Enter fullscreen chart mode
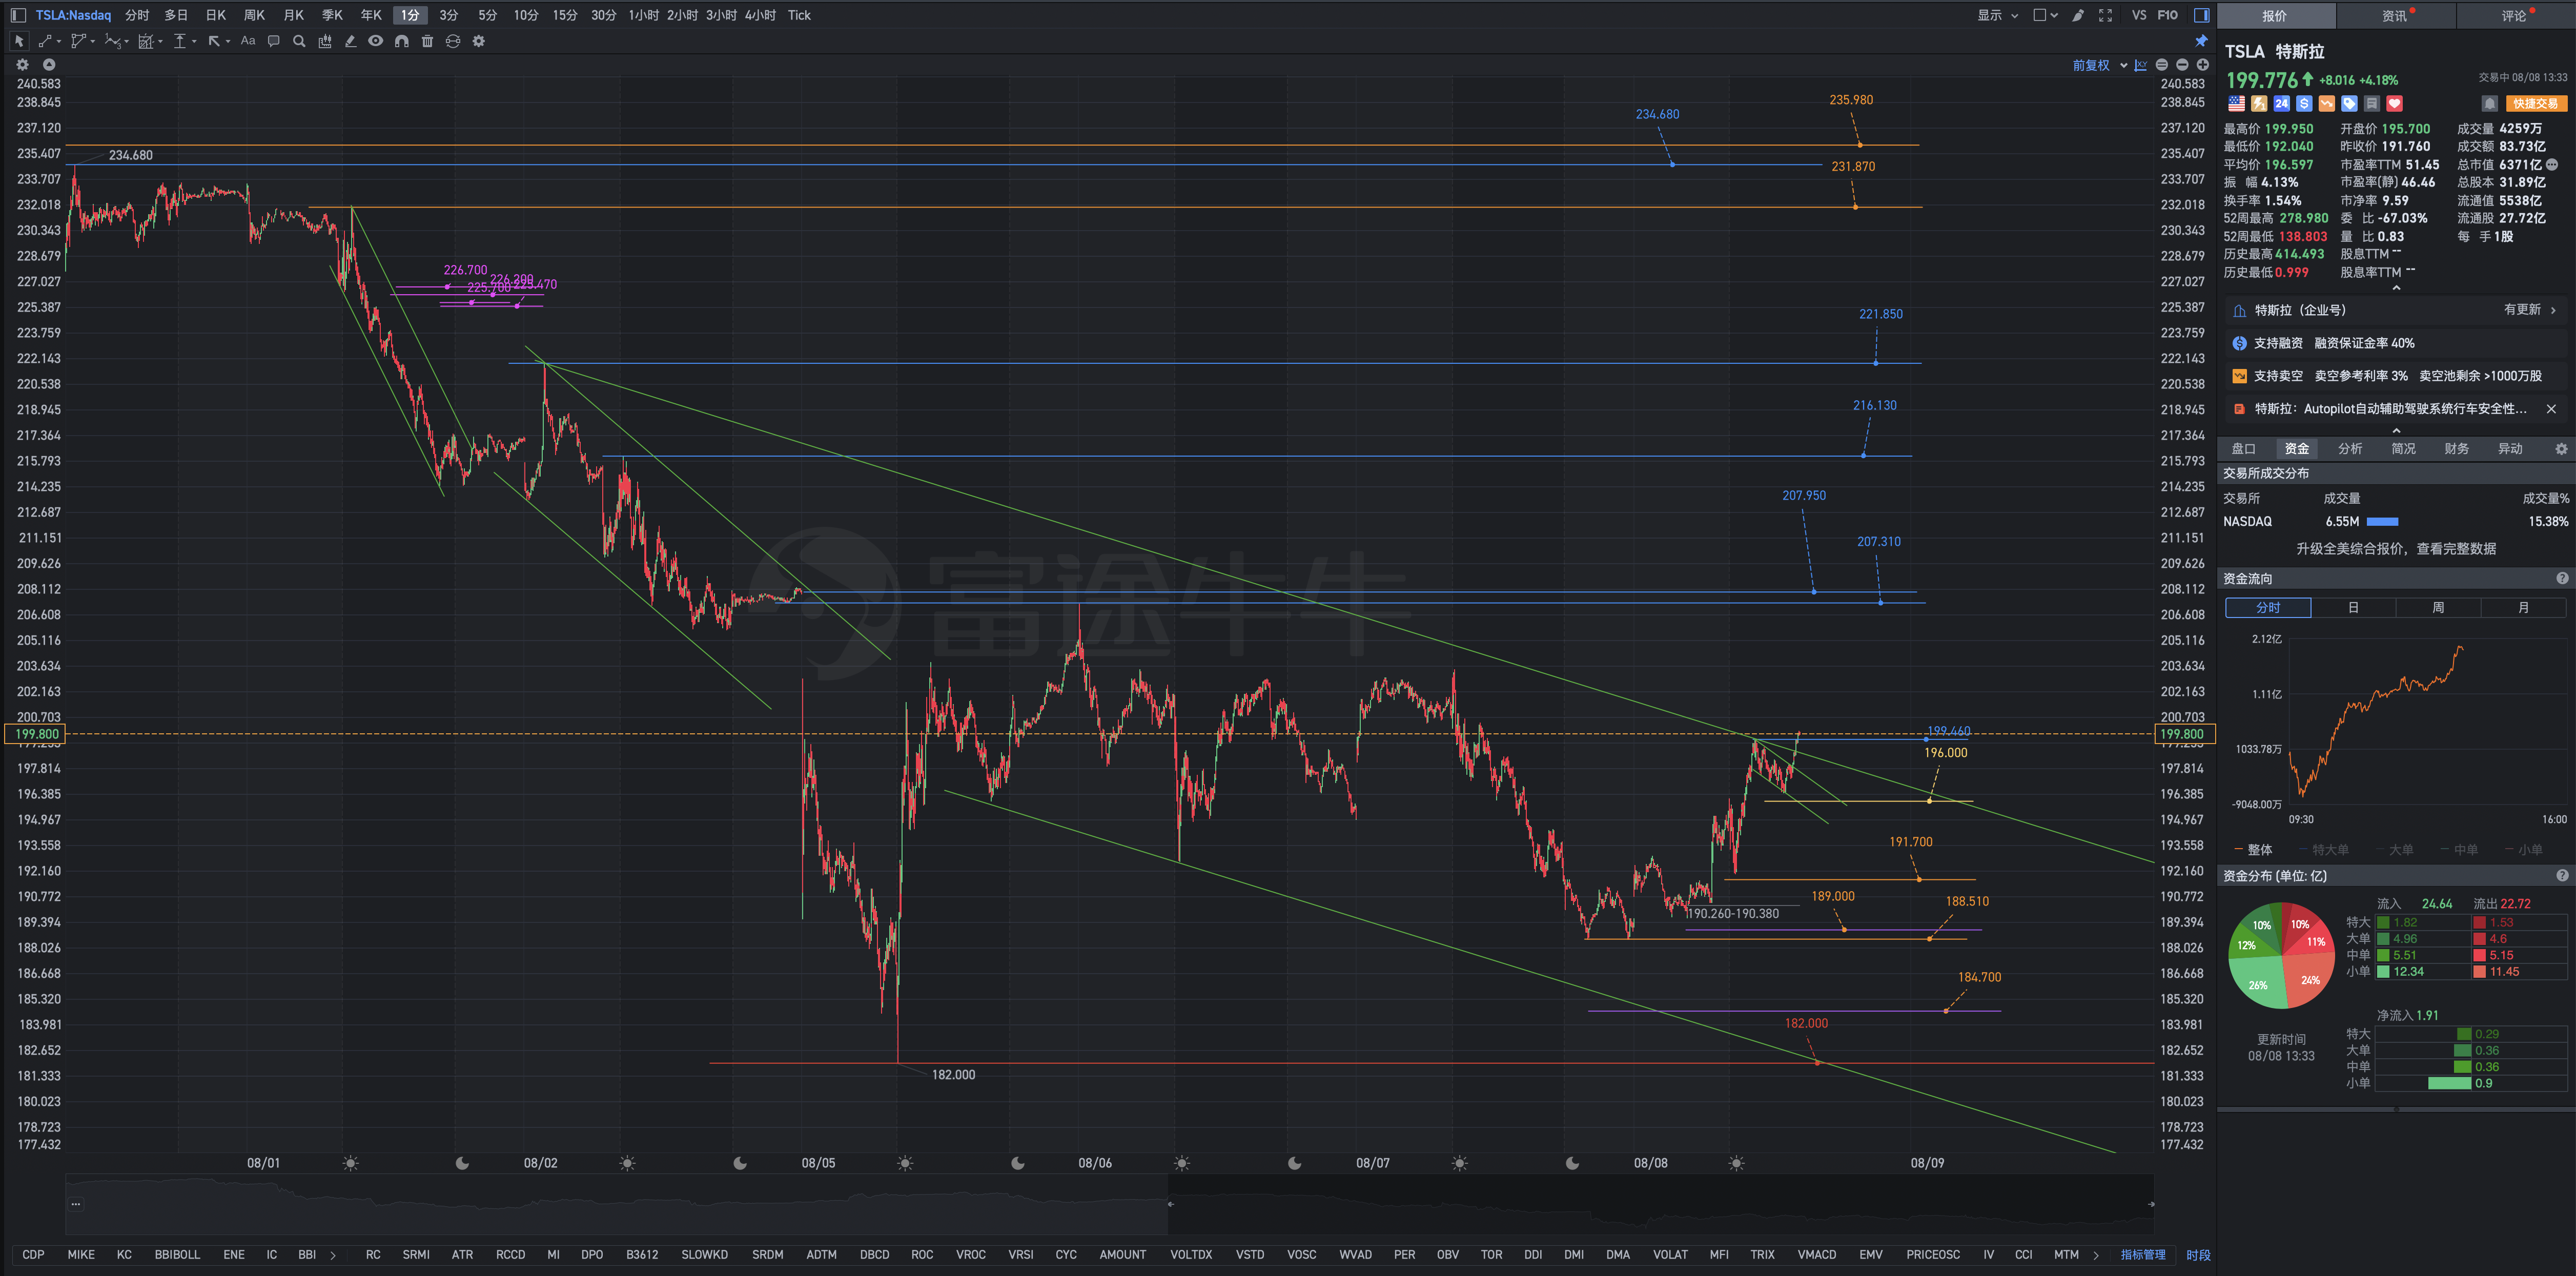2576x1276 pixels. tap(2105, 15)
